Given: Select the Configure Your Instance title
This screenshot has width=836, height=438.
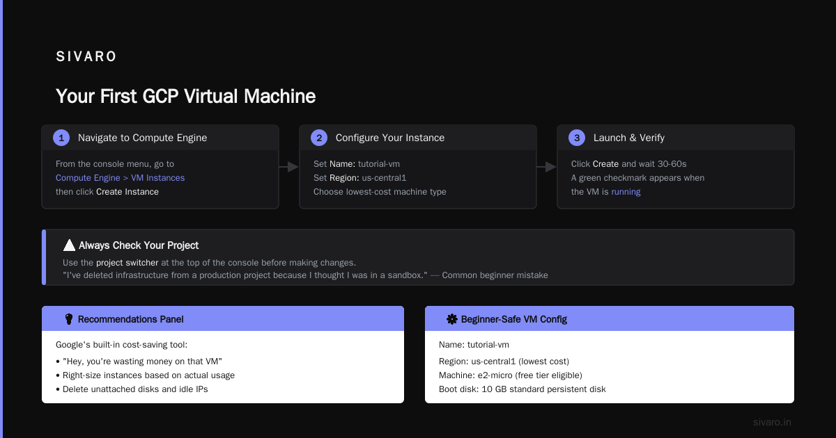Looking at the screenshot, I should 390,138.
